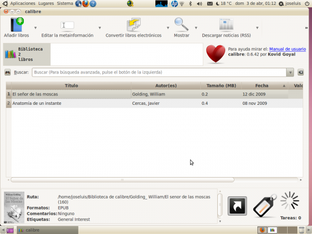This screenshot has height=234, width=312.
Task: Click the Firefox workspace in the pager
Action: tap(262, 230)
